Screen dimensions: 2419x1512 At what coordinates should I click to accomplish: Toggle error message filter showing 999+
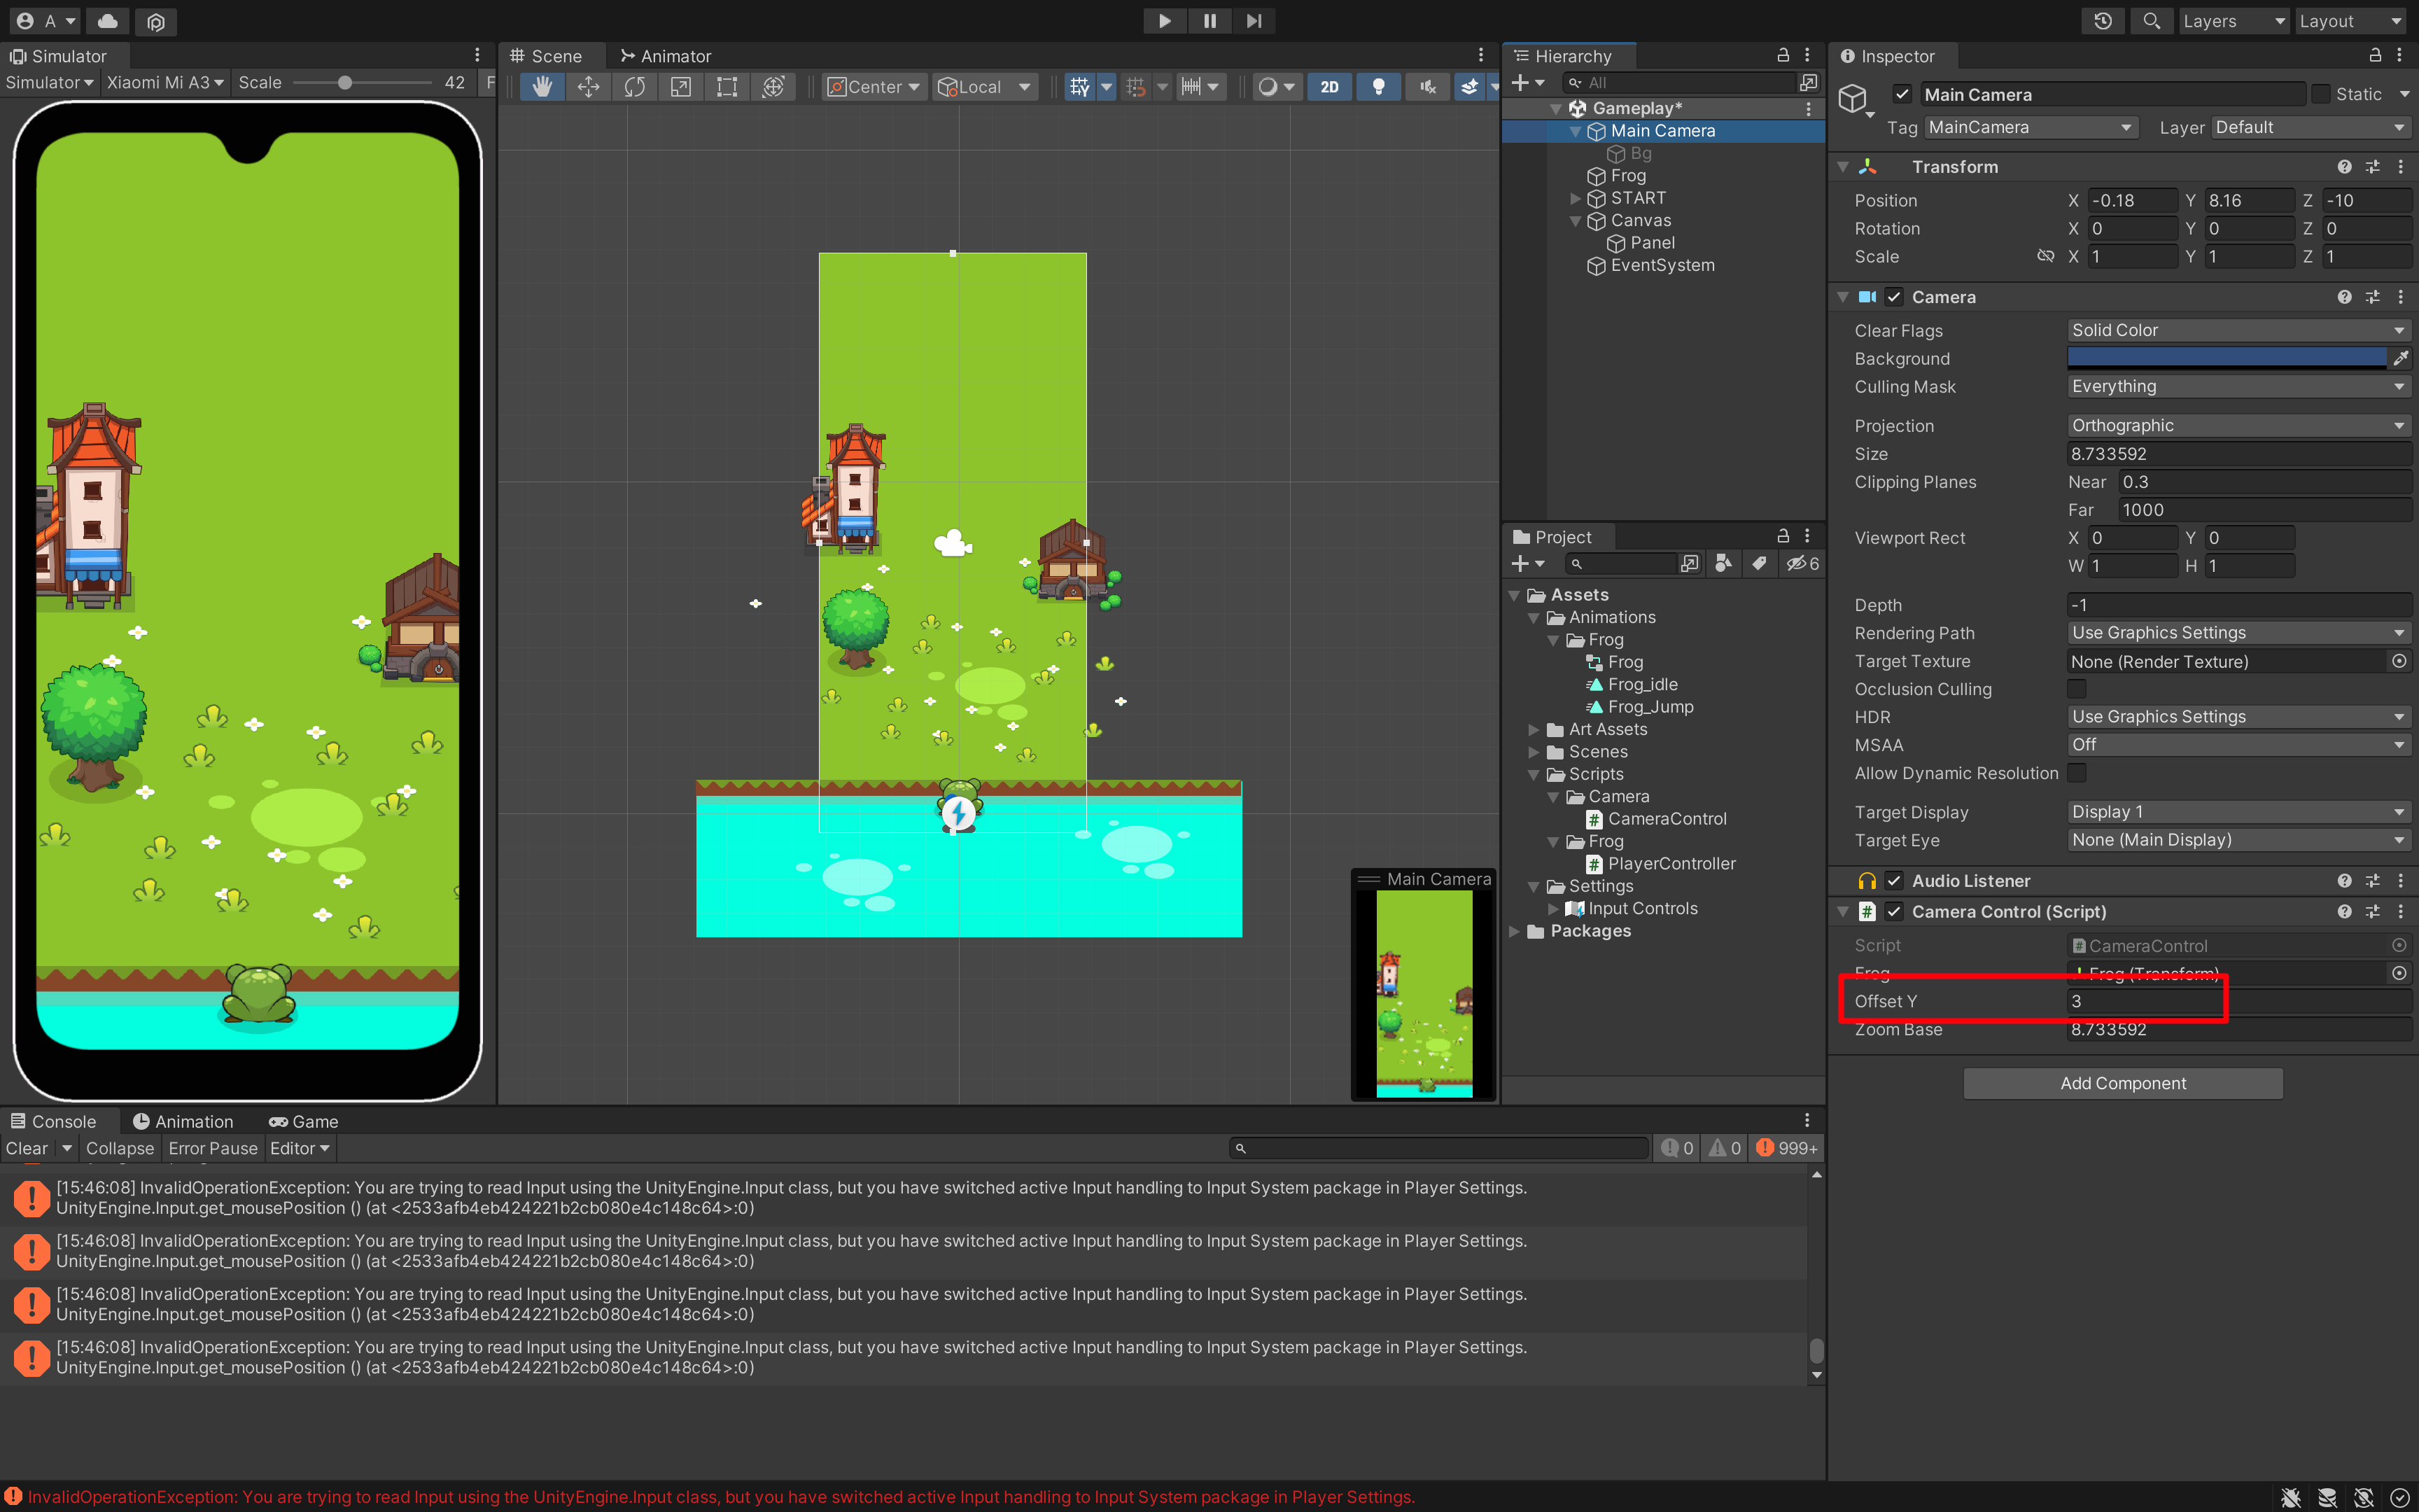(1786, 1148)
